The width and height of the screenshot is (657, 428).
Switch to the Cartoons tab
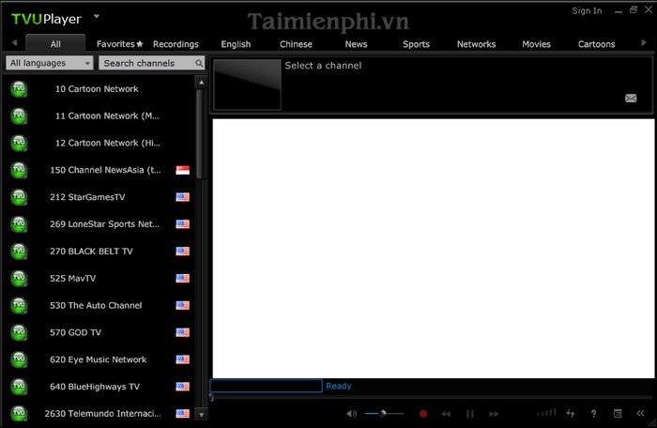(x=596, y=44)
